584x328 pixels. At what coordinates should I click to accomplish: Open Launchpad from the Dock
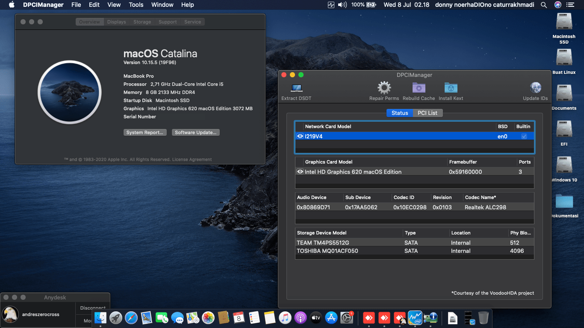[x=116, y=317]
